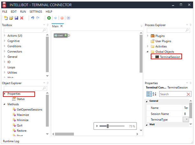Expand the Loops toolbox group
Screen dimensions: 195x145
tap(5, 67)
